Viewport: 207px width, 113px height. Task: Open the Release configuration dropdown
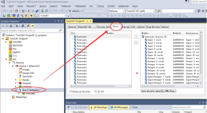pyautogui.click(x=117, y=11)
